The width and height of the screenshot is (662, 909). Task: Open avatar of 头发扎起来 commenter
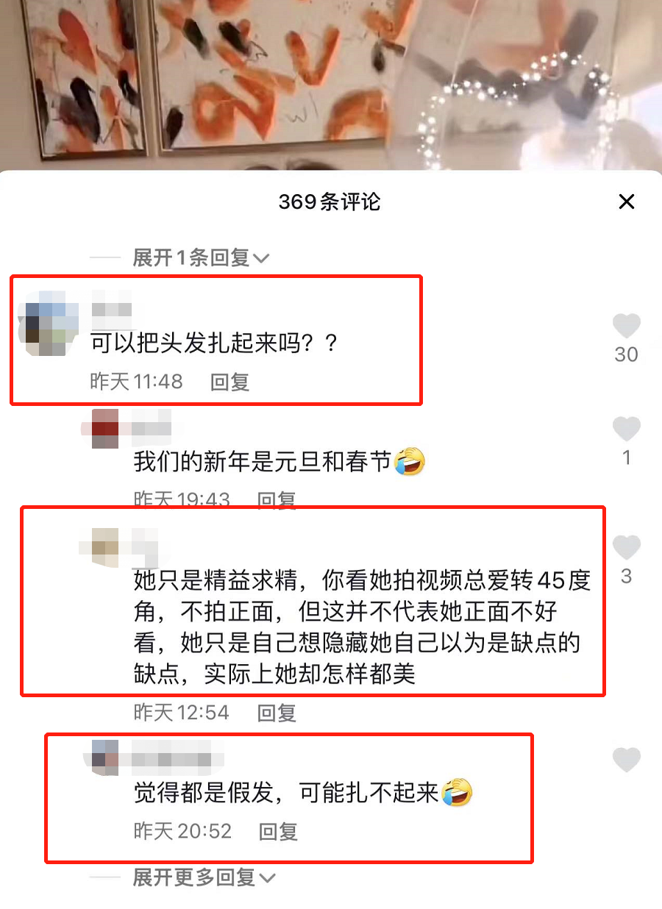click(49, 324)
